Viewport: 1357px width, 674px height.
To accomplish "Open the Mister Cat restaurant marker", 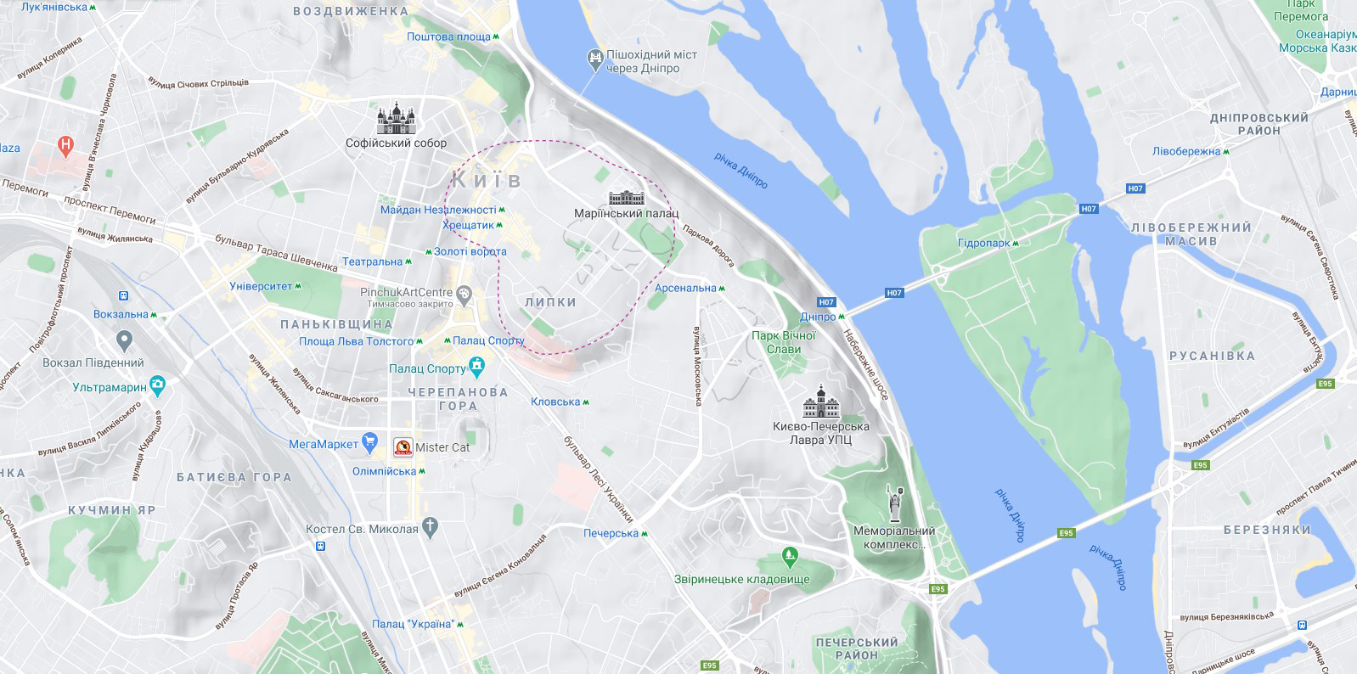I will point(403,447).
